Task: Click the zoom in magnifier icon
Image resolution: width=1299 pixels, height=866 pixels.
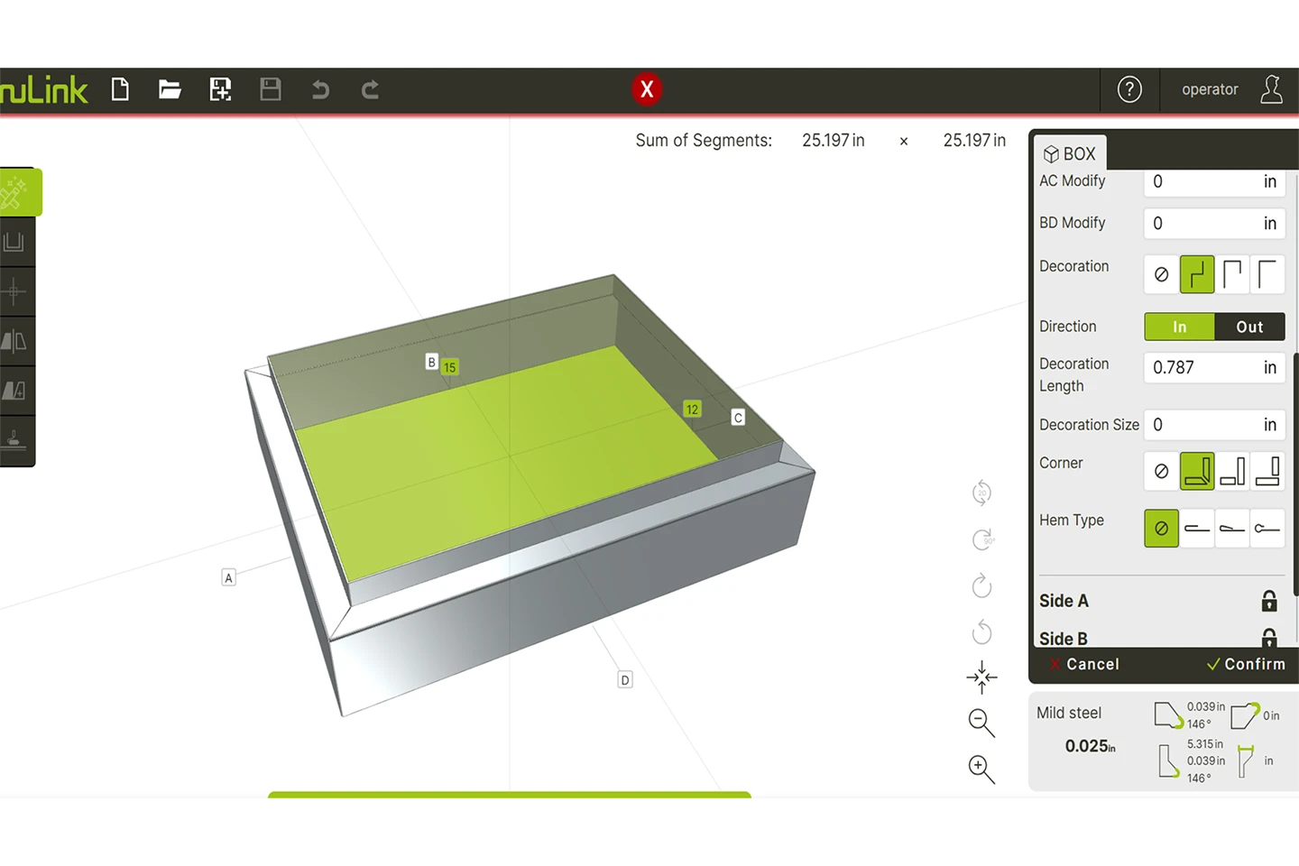Action: (981, 769)
